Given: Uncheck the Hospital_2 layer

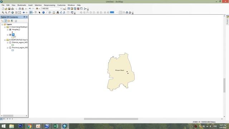Looking at the screenshot, I should click(x=10, y=29).
